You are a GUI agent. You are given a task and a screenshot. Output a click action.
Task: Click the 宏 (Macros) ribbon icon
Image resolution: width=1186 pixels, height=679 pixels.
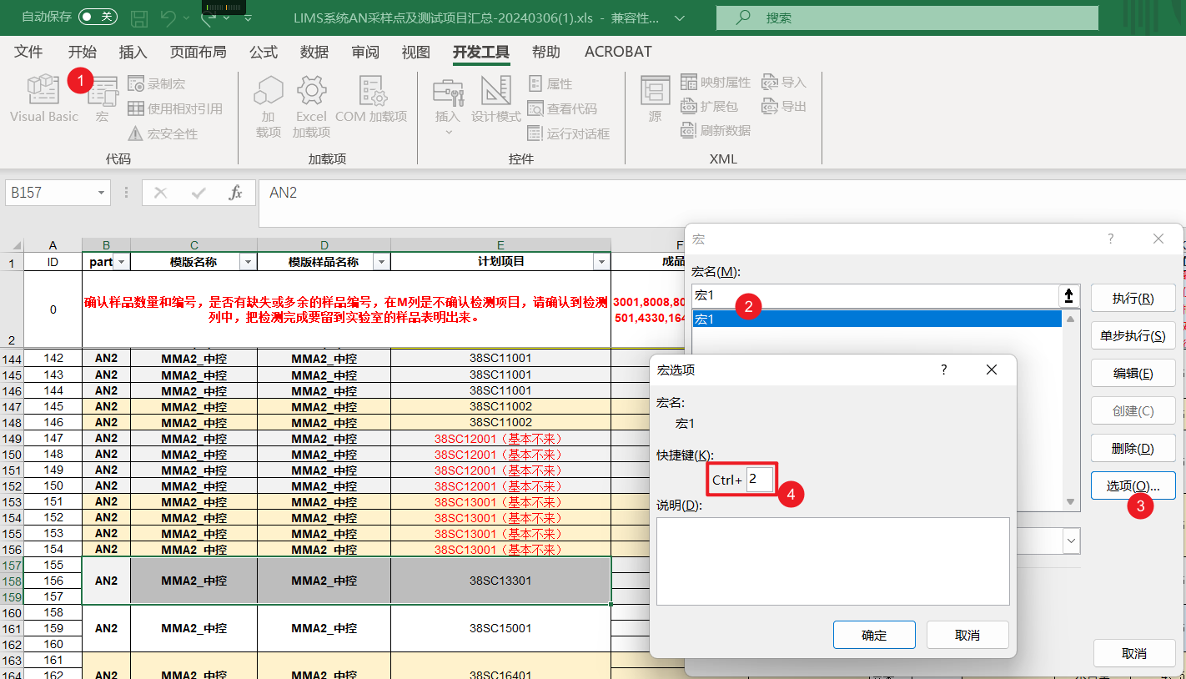coord(103,98)
